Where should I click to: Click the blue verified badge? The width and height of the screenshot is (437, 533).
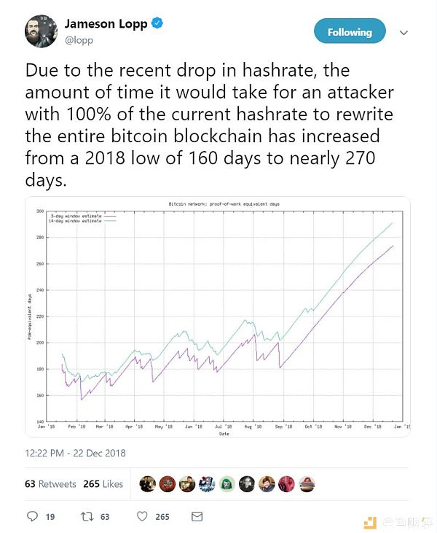pos(157,23)
